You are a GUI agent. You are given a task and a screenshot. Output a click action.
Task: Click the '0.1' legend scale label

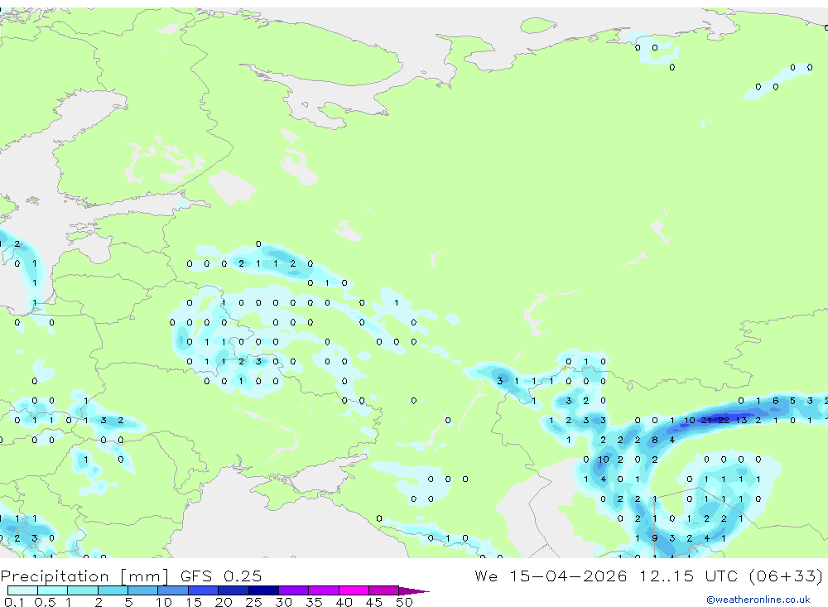(x=14, y=602)
